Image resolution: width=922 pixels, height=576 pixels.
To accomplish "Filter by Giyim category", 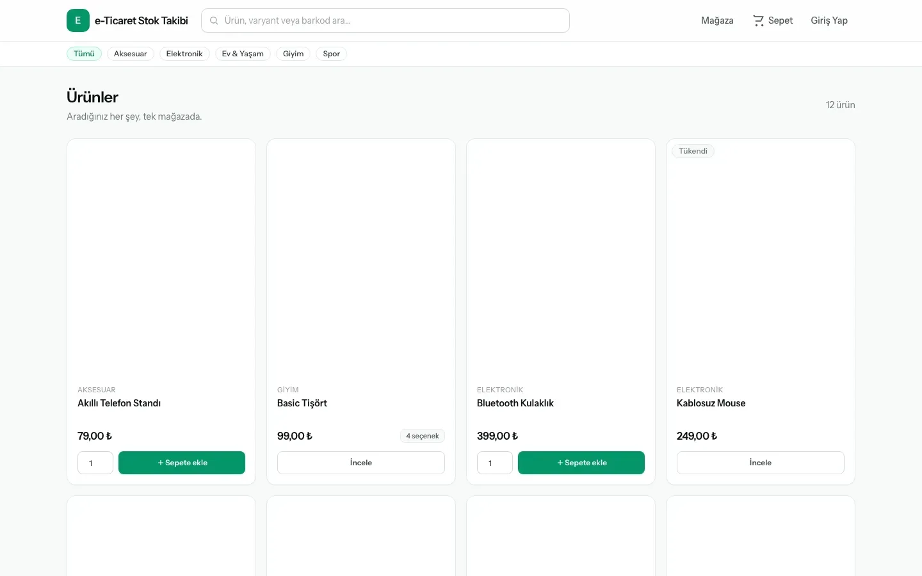I will (x=293, y=54).
